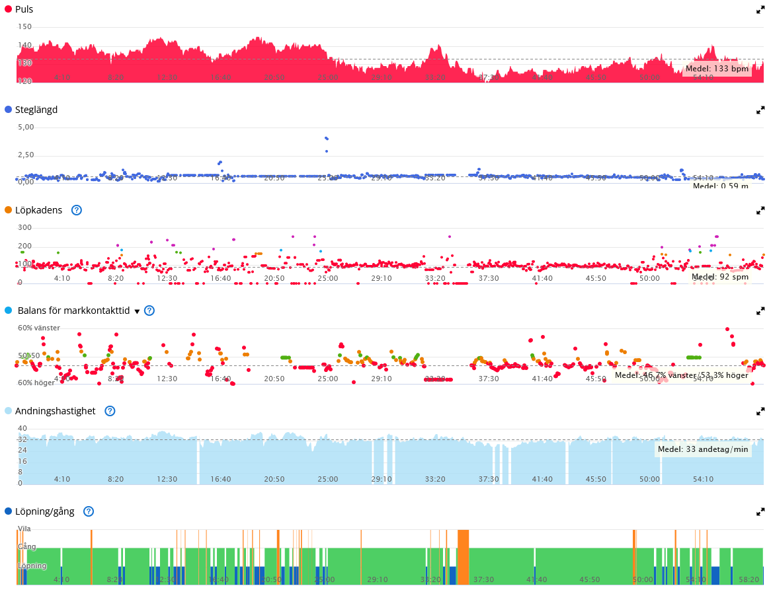The image size is (771, 592).
Task: Click the 5,00 value on the Steglängd axis
Action: point(26,127)
